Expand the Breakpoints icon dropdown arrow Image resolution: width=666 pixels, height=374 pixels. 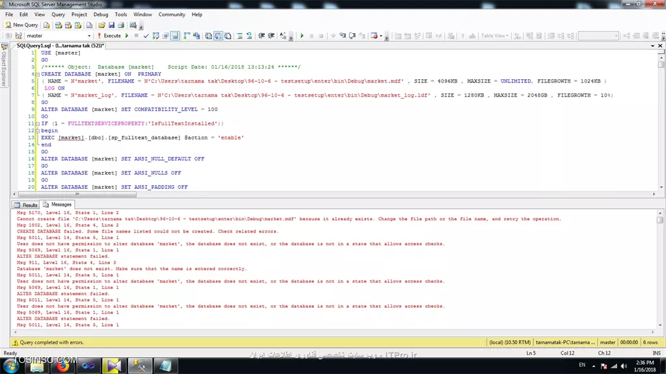click(x=381, y=36)
